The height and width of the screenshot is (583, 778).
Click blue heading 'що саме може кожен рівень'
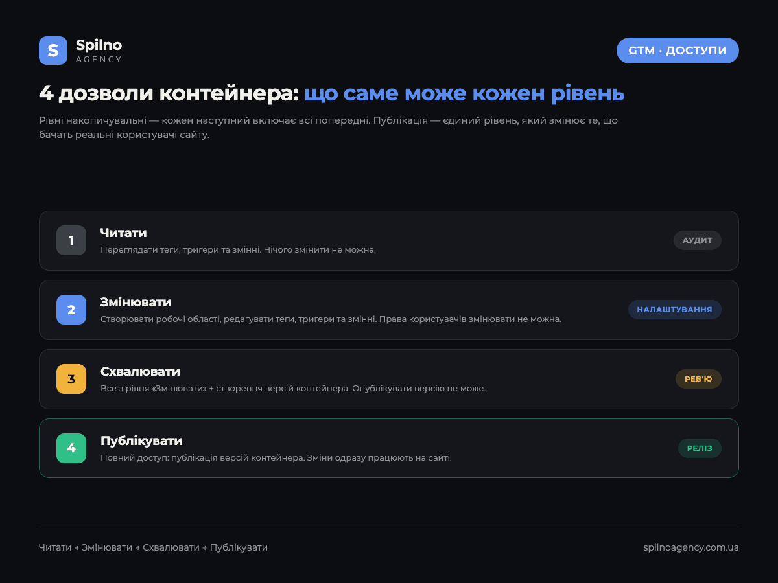click(464, 93)
